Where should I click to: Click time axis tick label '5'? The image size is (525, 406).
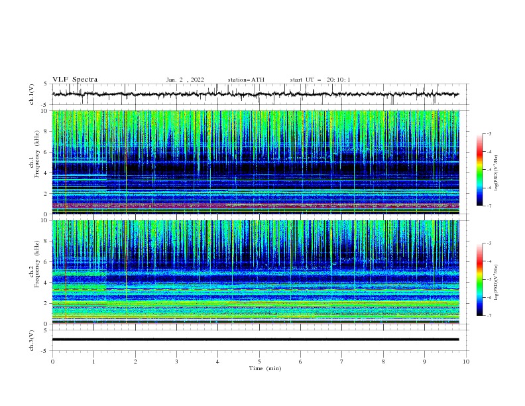click(x=259, y=362)
